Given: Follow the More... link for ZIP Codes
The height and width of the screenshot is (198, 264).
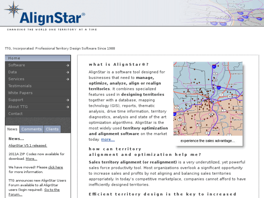Looking at the screenshot, I should pos(31,159).
